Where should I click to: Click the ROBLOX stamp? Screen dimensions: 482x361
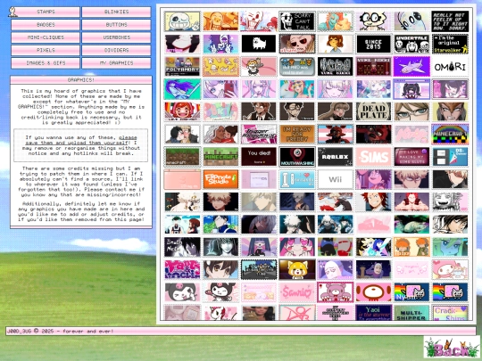tap(335, 157)
